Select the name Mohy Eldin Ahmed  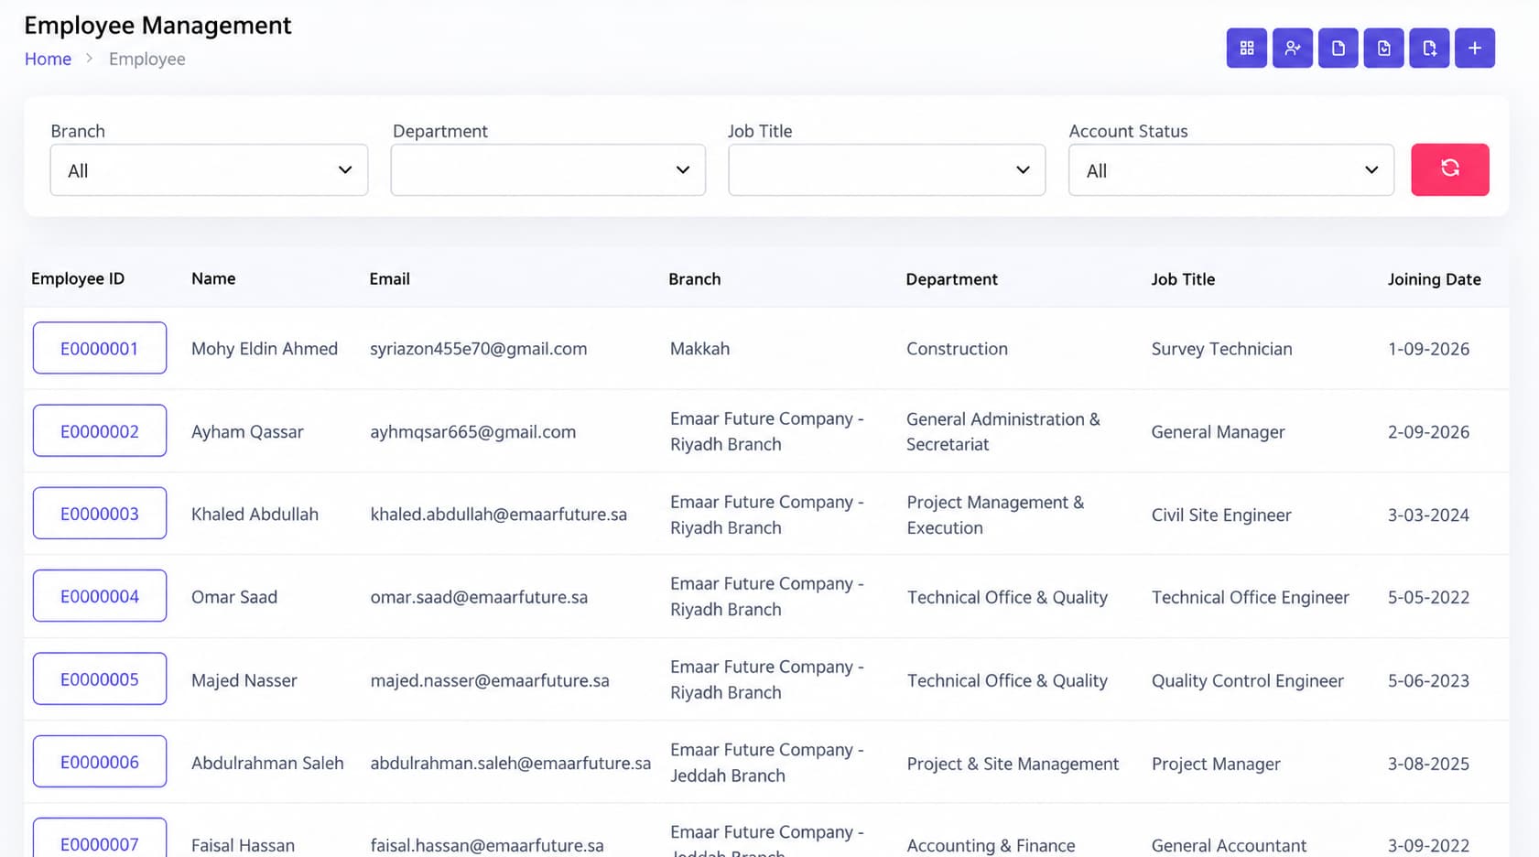[265, 349]
